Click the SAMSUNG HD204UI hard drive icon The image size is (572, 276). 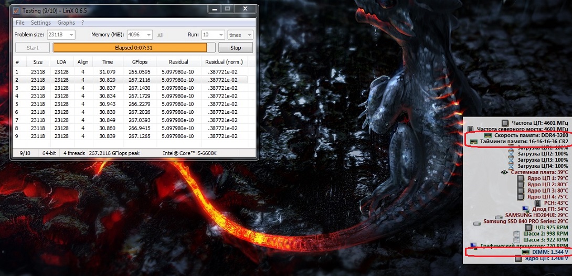tap(499, 216)
